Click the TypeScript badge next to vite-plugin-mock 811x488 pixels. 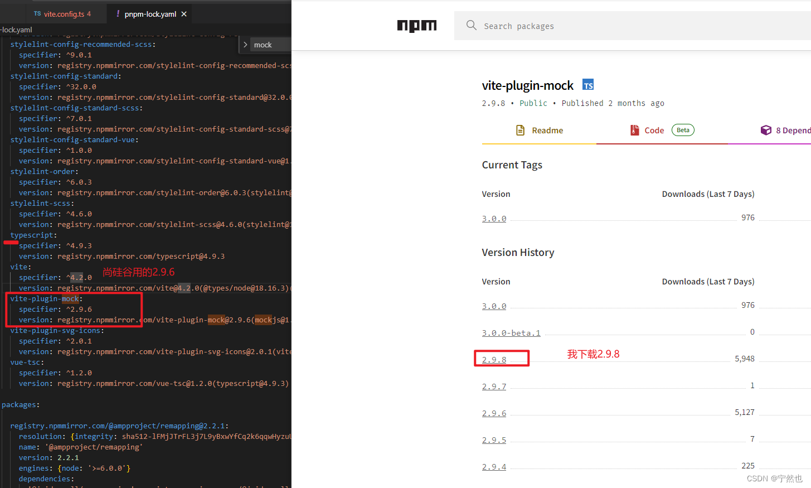588,85
